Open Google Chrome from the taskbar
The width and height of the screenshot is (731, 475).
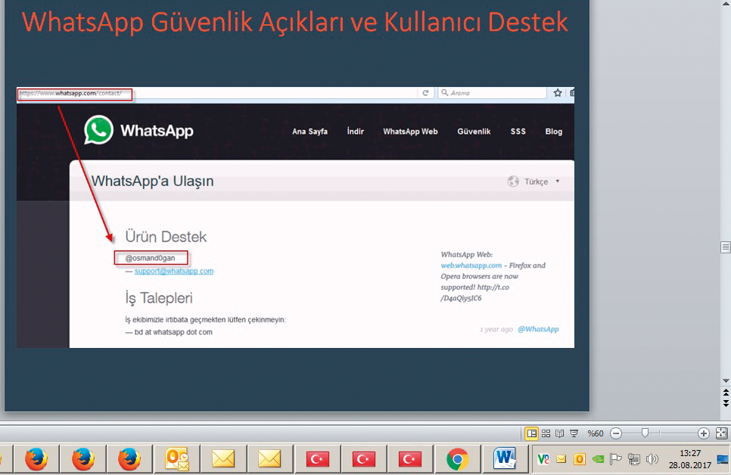(457, 458)
